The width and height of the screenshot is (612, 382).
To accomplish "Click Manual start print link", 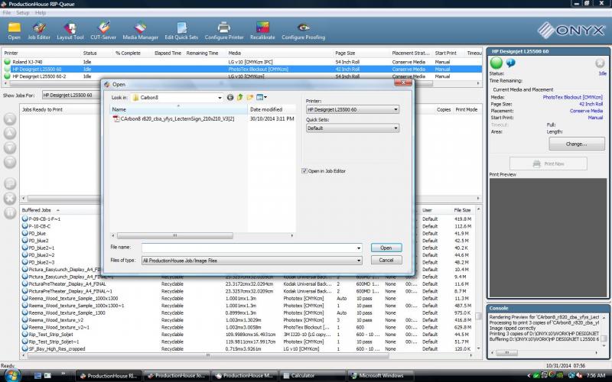I will pos(595,118).
